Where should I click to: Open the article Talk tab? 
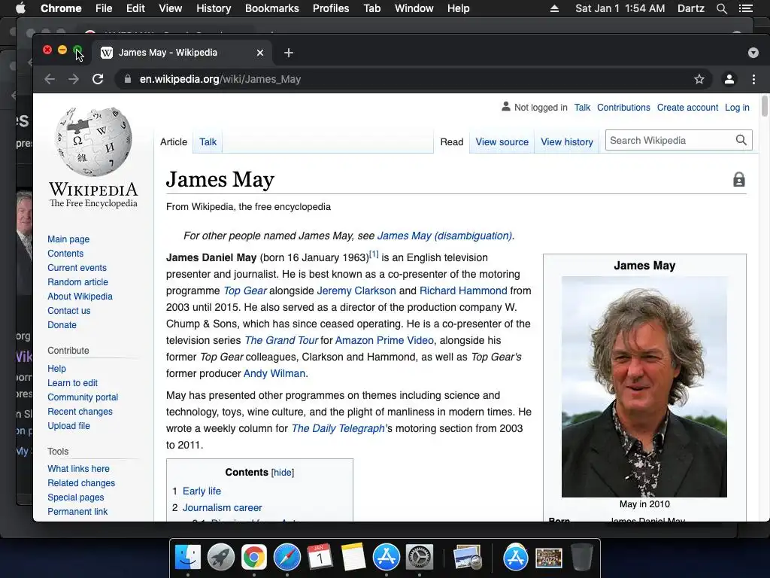tap(208, 142)
